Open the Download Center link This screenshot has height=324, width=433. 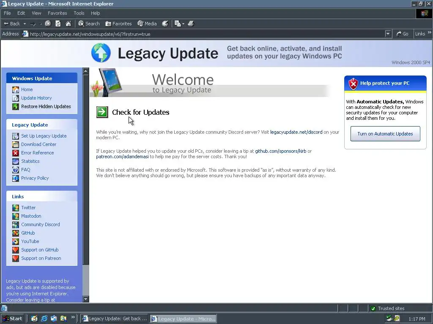point(38,144)
